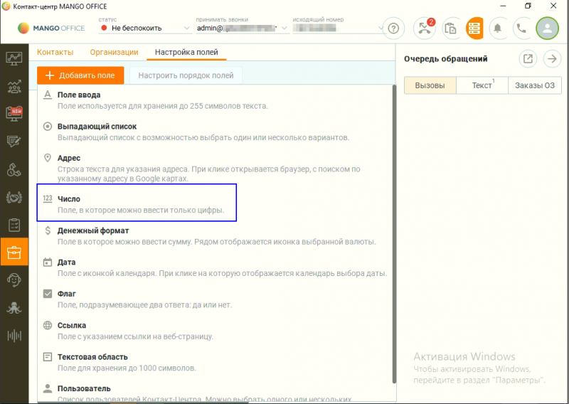
Task: Select the headset operator icon in sidebar
Action: tap(14, 280)
